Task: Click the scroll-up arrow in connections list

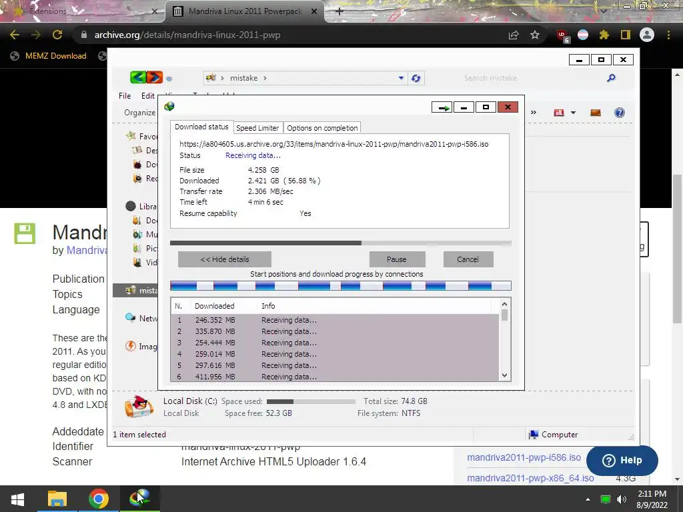Action: pyautogui.click(x=504, y=304)
